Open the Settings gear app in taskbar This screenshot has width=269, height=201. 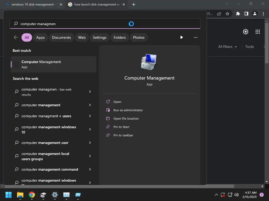pyautogui.click(x=55, y=195)
